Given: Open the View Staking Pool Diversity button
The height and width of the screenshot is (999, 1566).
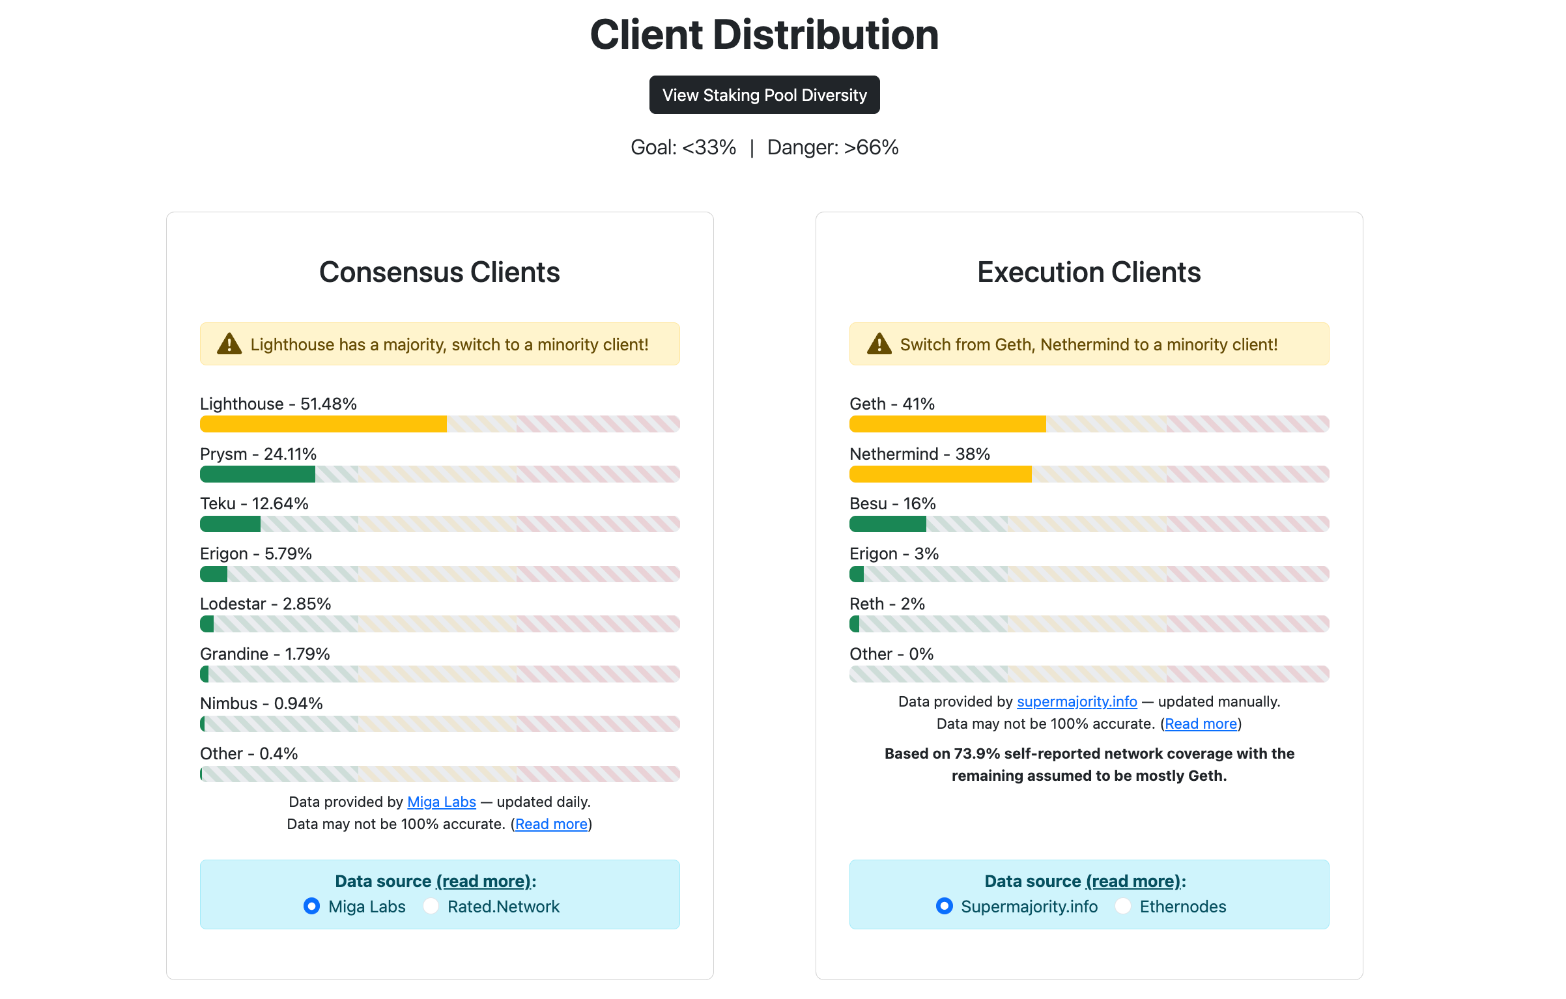Looking at the screenshot, I should point(765,95).
